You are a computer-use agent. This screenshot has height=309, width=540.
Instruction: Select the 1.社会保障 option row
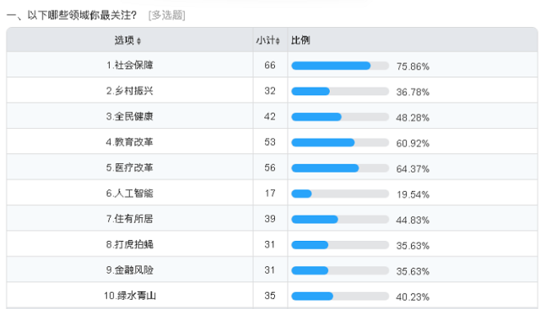tap(272, 65)
